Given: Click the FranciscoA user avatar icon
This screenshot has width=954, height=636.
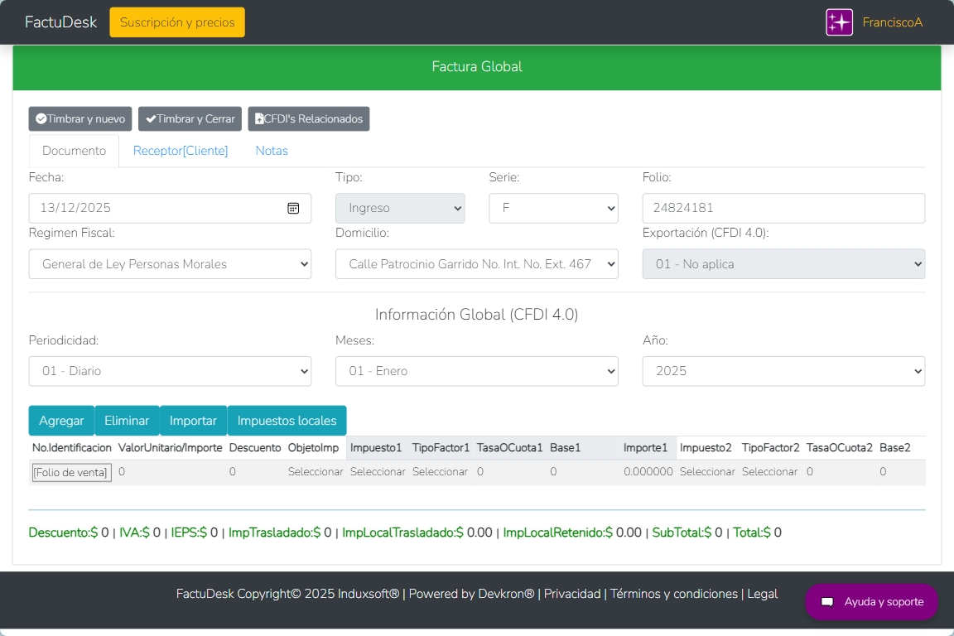Looking at the screenshot, I should (x=839, y=22).
